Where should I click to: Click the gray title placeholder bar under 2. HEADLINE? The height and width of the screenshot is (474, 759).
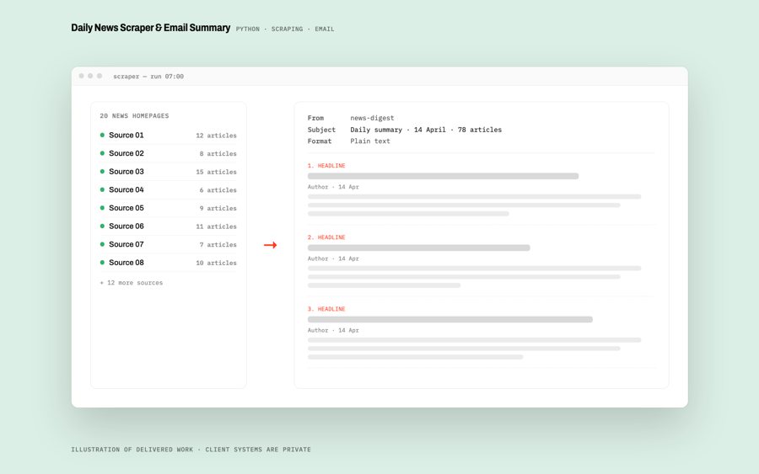419,248
